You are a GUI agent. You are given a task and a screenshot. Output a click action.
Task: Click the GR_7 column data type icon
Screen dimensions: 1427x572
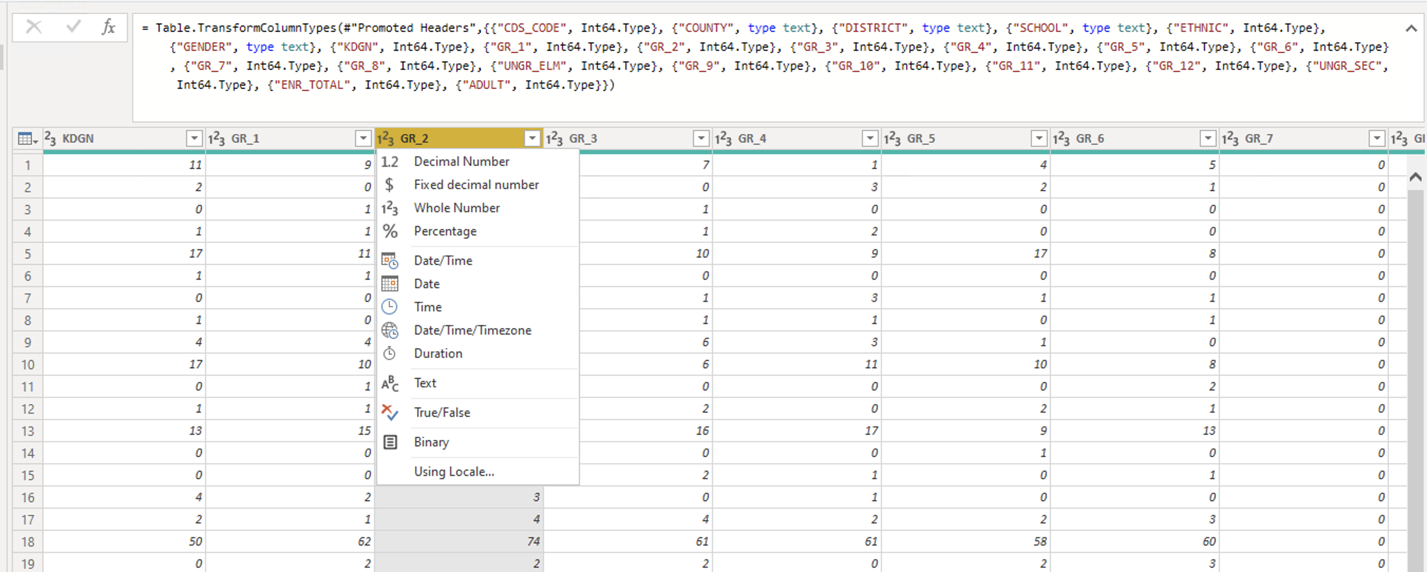(1230, 138)
